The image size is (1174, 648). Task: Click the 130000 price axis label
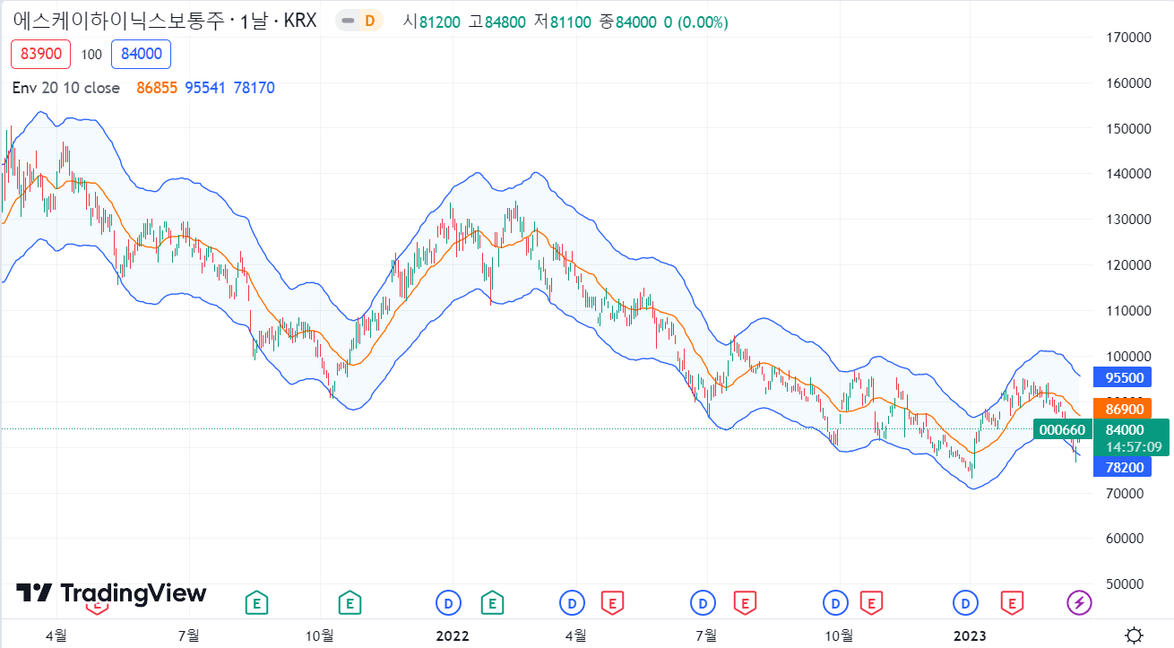1127,220
